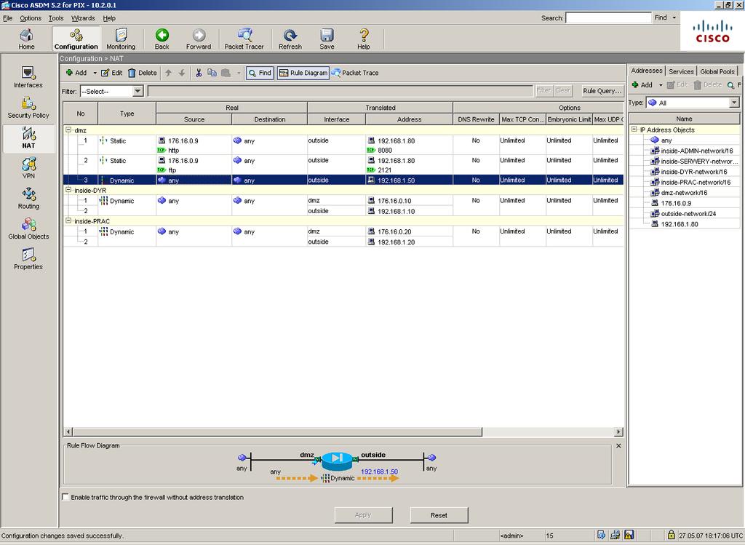This screenshot has height=545, width=745.
Task: Add an address object in the Addresses panel
Action: click(642, 85)
